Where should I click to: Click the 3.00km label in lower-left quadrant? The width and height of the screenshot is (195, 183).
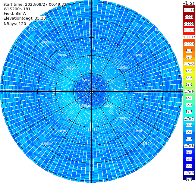60,131
